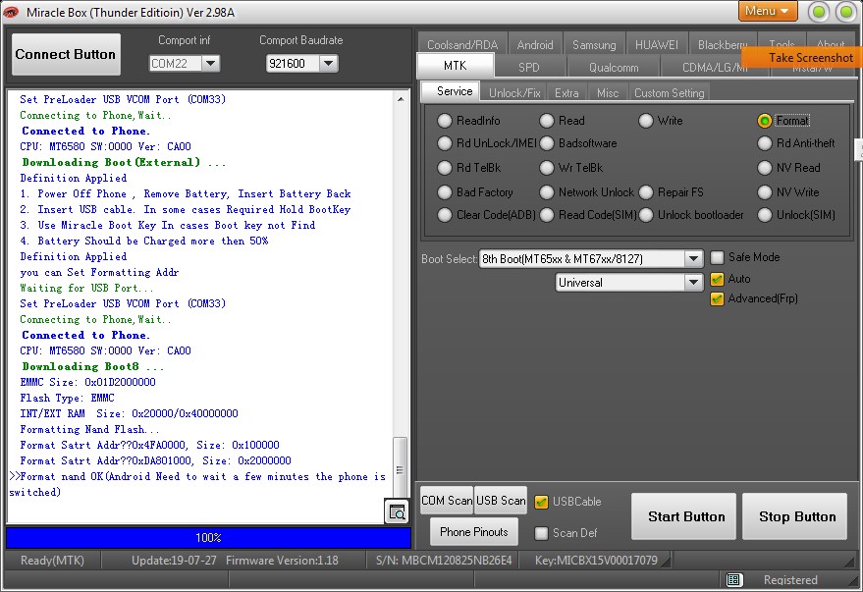
Task: Click the Connect Button
Action: point(66,54)
